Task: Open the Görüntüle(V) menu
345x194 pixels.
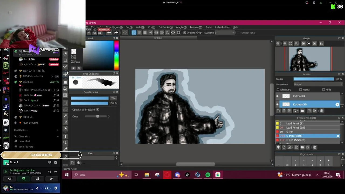Action: tap(165, 27)
